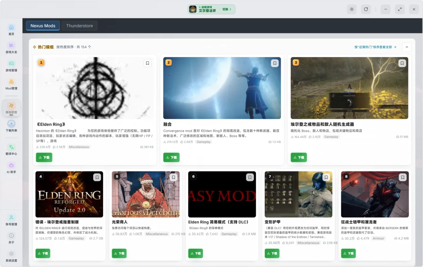Open 下载列表 download list sidebar icon
Viewport: 423px width, 267px height.
pyautogui.click(x=11, y=126)
